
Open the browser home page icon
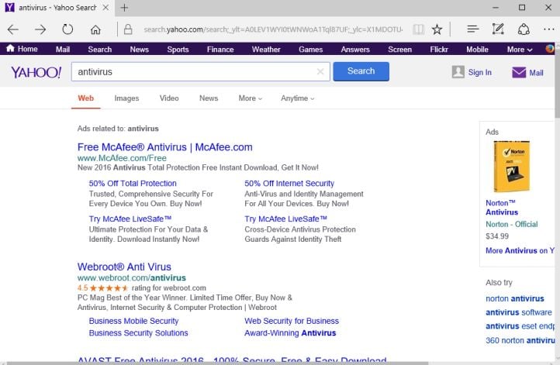[95, 29]
